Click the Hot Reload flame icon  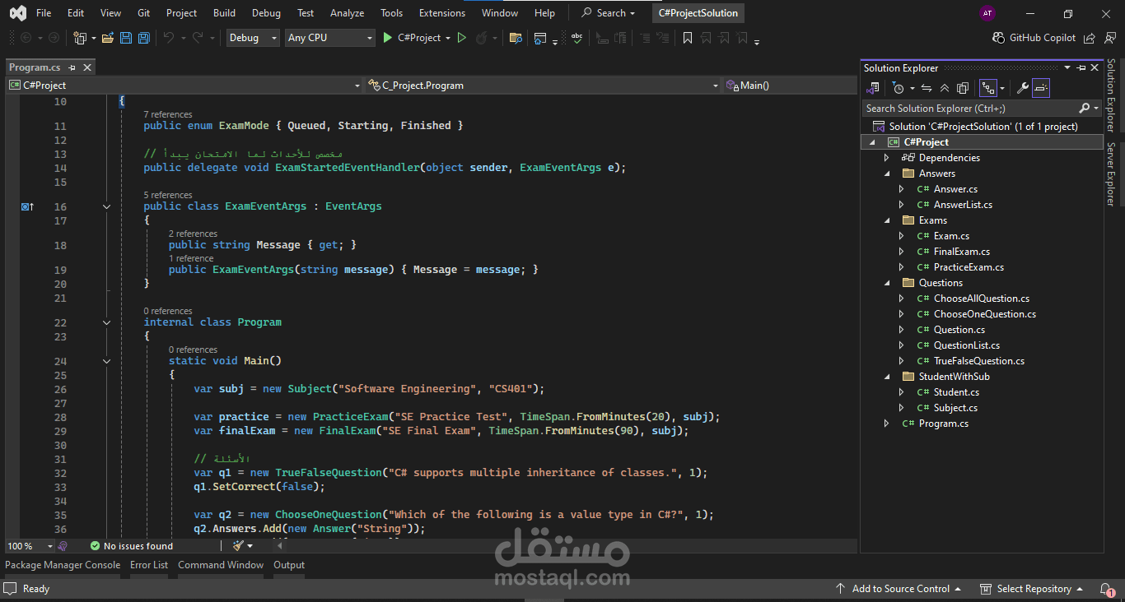[x=481, y=38]
